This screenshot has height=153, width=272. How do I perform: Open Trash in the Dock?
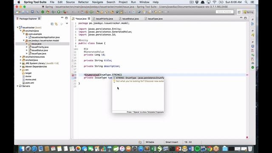click(250, 149)
